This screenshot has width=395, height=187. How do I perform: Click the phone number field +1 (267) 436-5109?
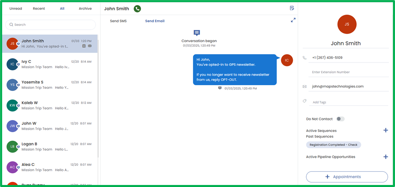coord(349,58)
